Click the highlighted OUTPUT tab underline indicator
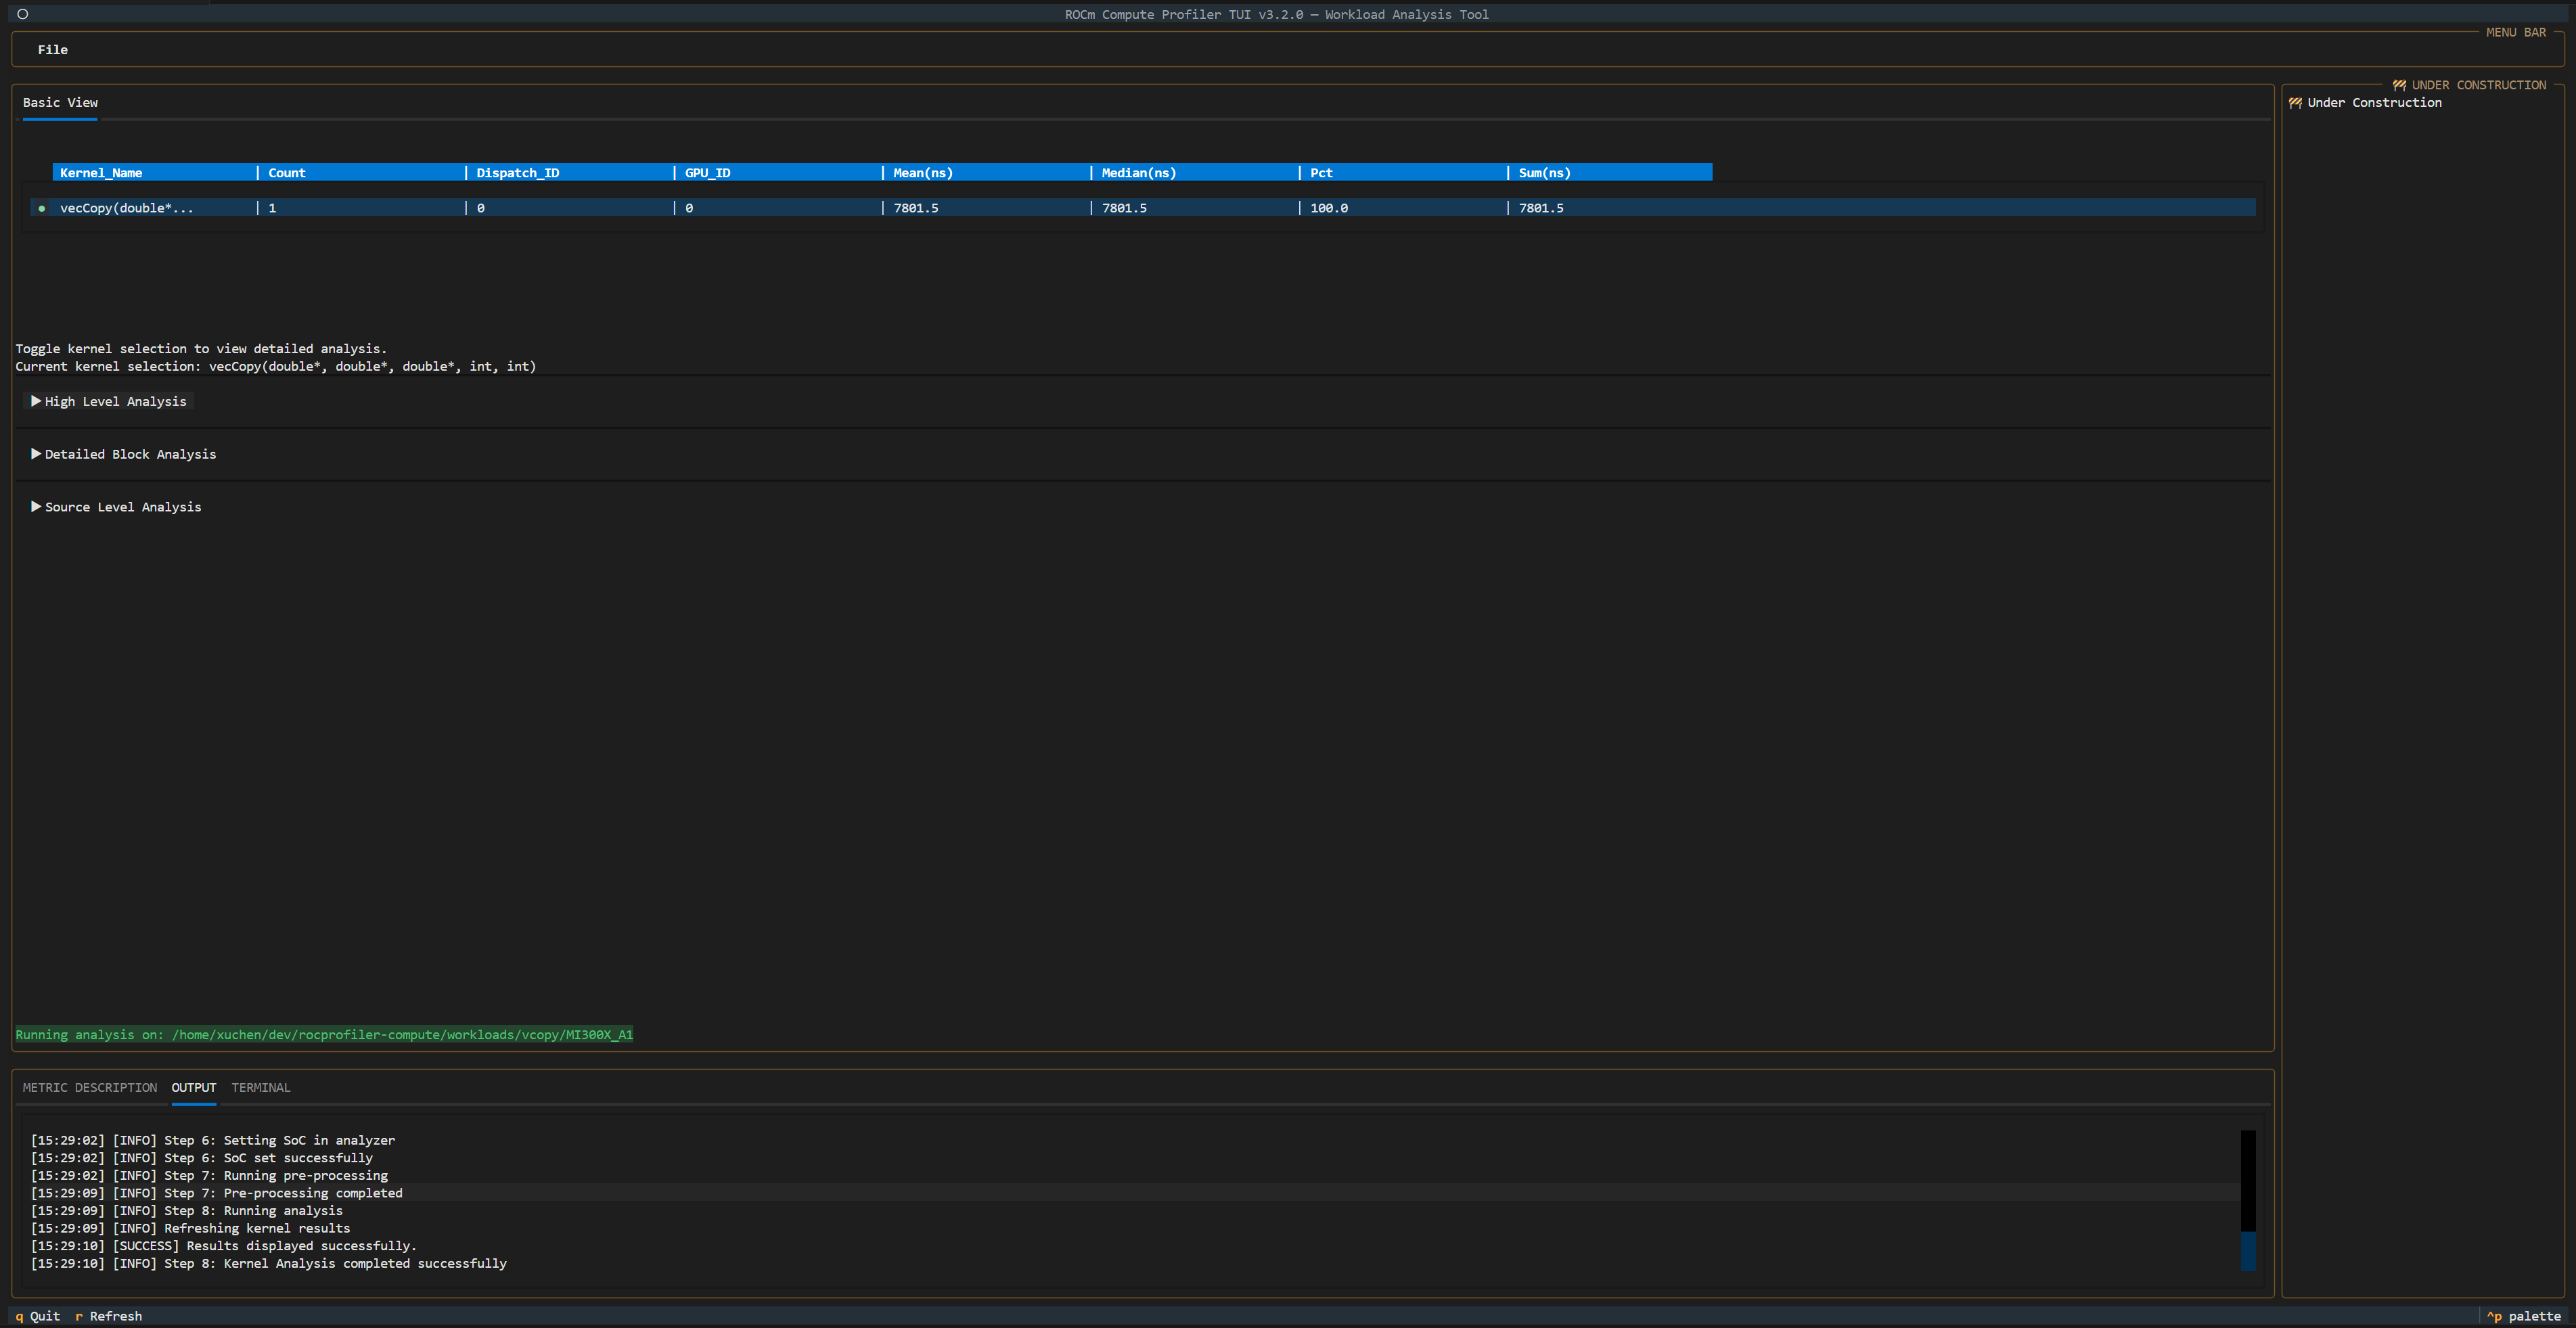2576x1328 pixels. pyautogui.click(x=194, y=1106)
